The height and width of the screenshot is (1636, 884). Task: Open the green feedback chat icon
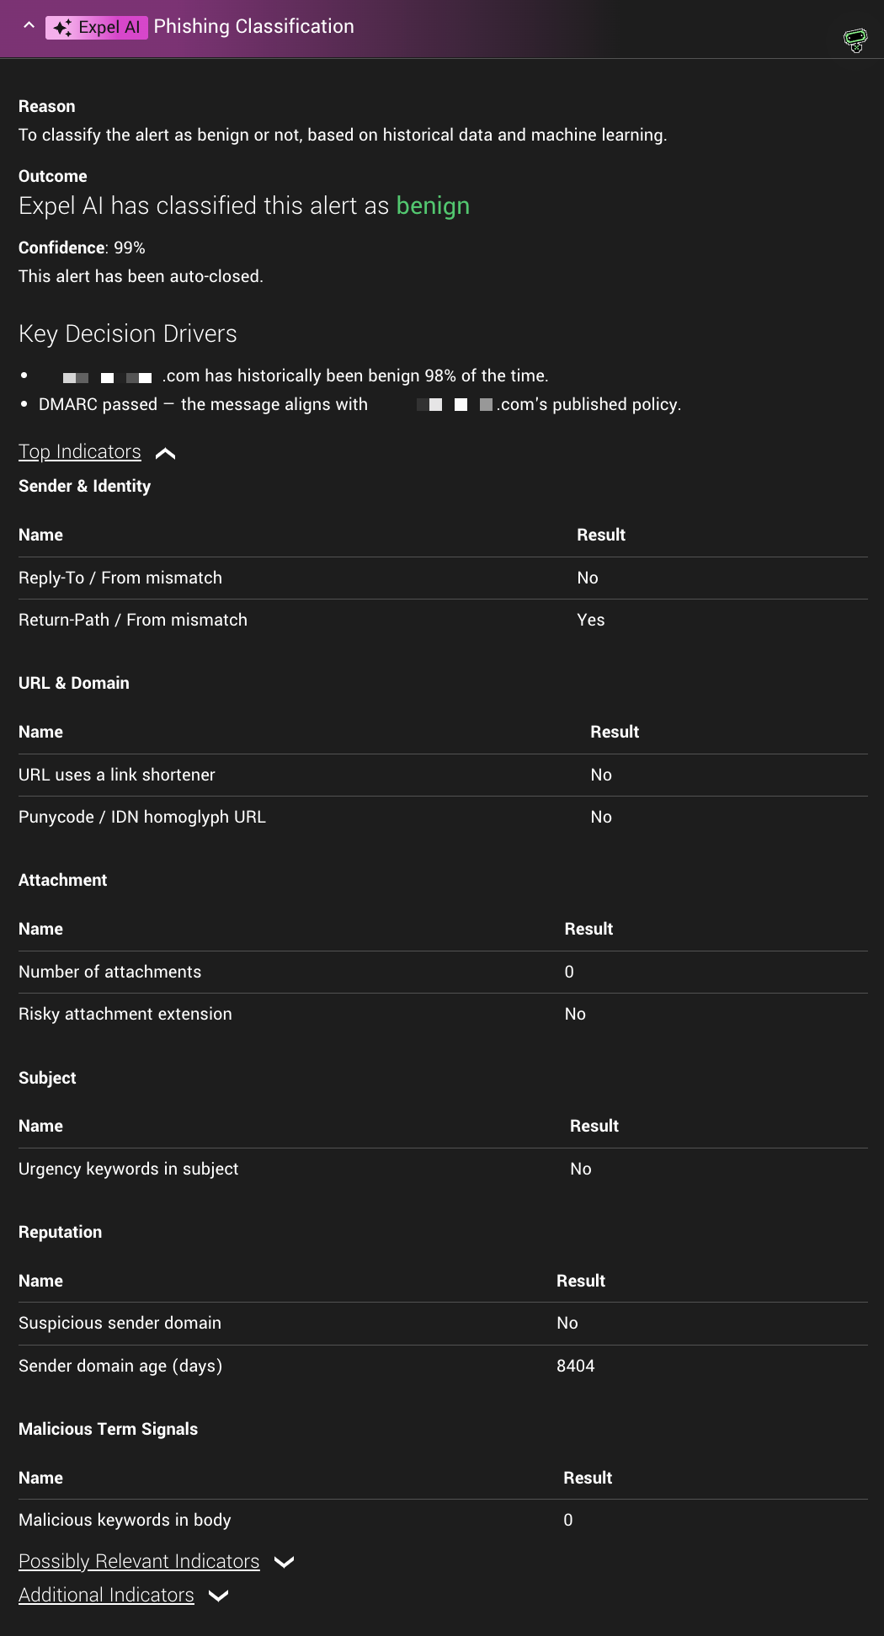click(x=855, y=40)
